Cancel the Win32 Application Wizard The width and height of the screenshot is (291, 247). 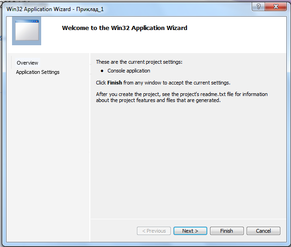(263, 231)
